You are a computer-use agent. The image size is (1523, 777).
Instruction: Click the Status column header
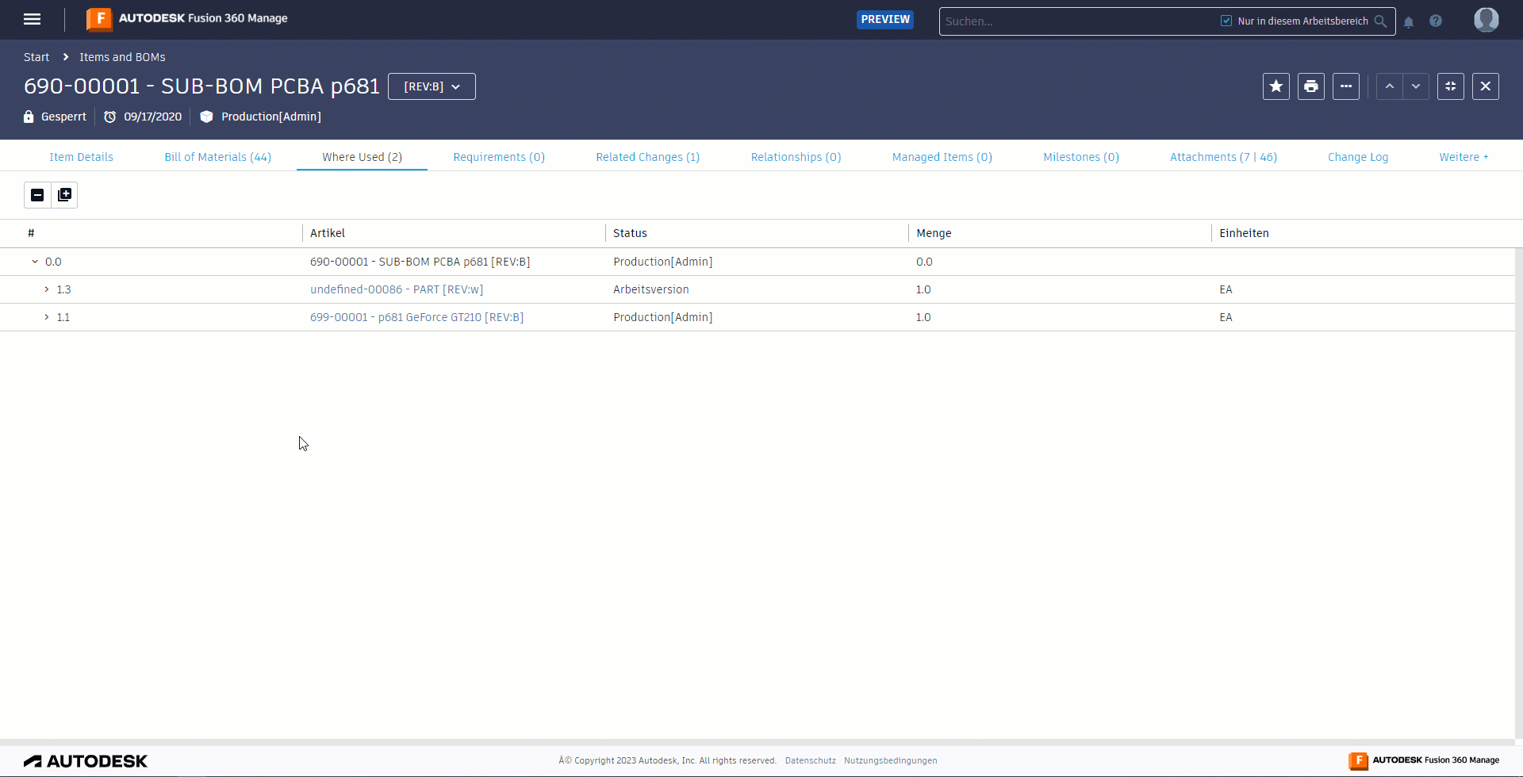(x=630, y=233)
